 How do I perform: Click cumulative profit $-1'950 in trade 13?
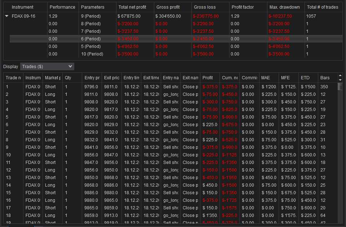(x=229, y=178)
